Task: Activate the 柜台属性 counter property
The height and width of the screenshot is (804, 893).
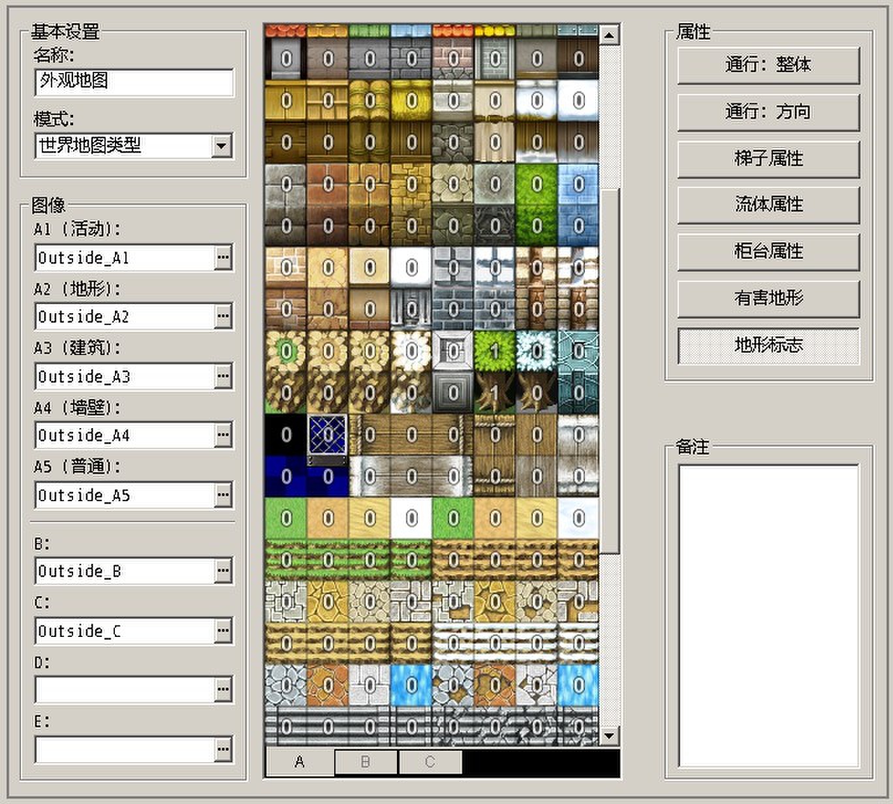Action: pos(768,252)
